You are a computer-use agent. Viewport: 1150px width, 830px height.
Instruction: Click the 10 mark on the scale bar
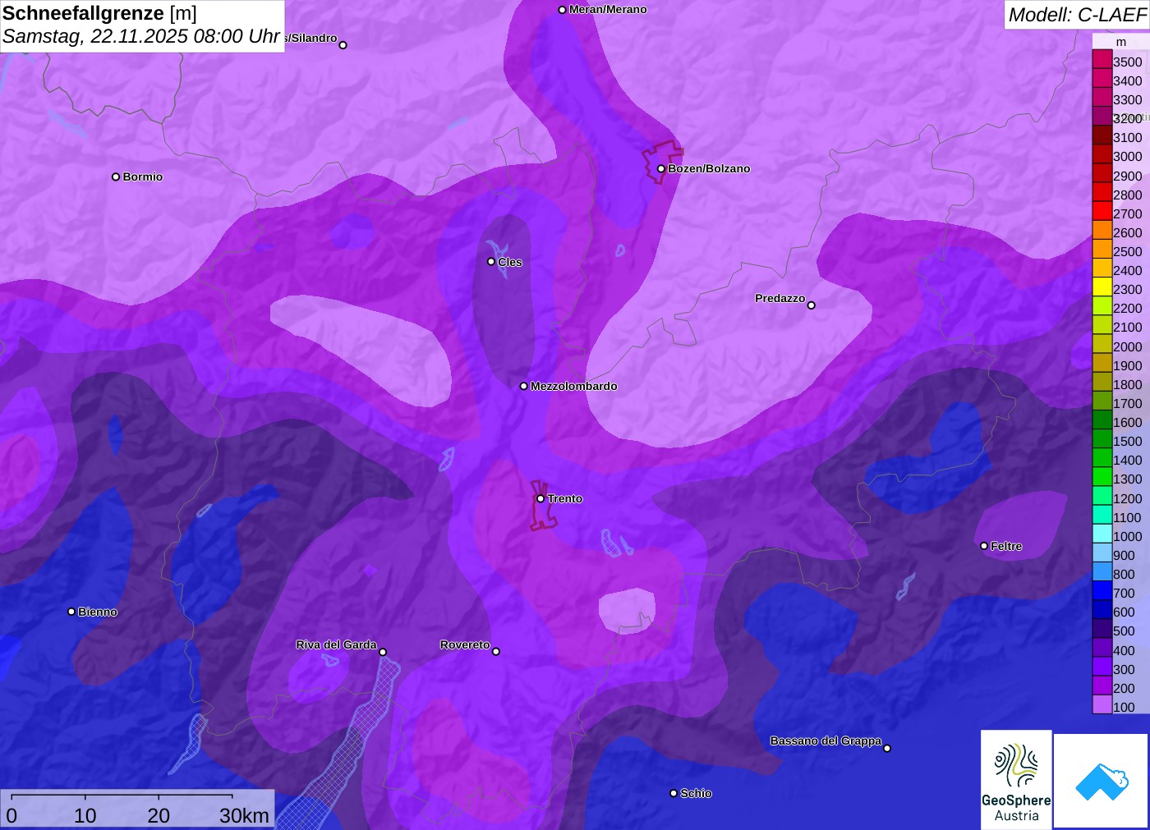(85, 815)
